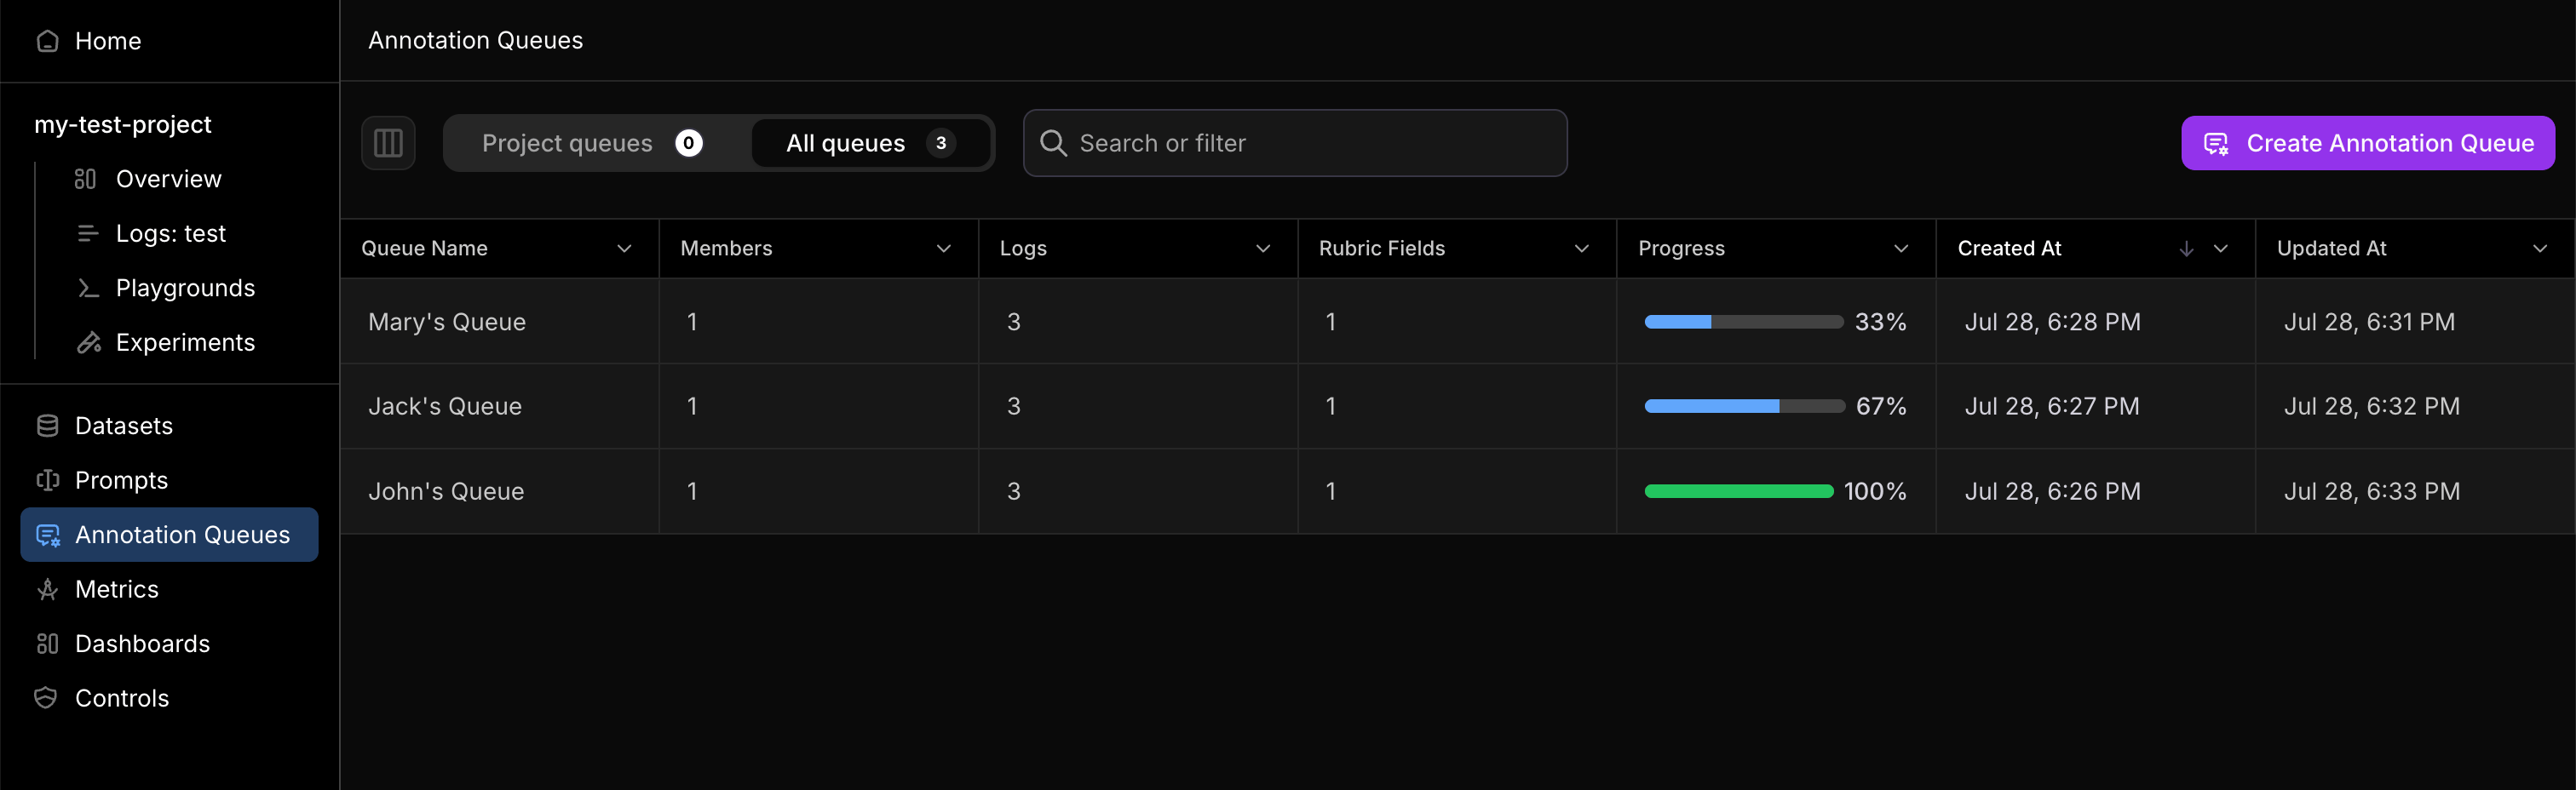
Task: Click 'Jul 28, 6:28 PM' created cell
Action: pyautogui.click(x=2052, y=322)
